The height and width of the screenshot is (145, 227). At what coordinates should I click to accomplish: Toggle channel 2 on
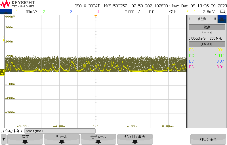pos(44,12)
